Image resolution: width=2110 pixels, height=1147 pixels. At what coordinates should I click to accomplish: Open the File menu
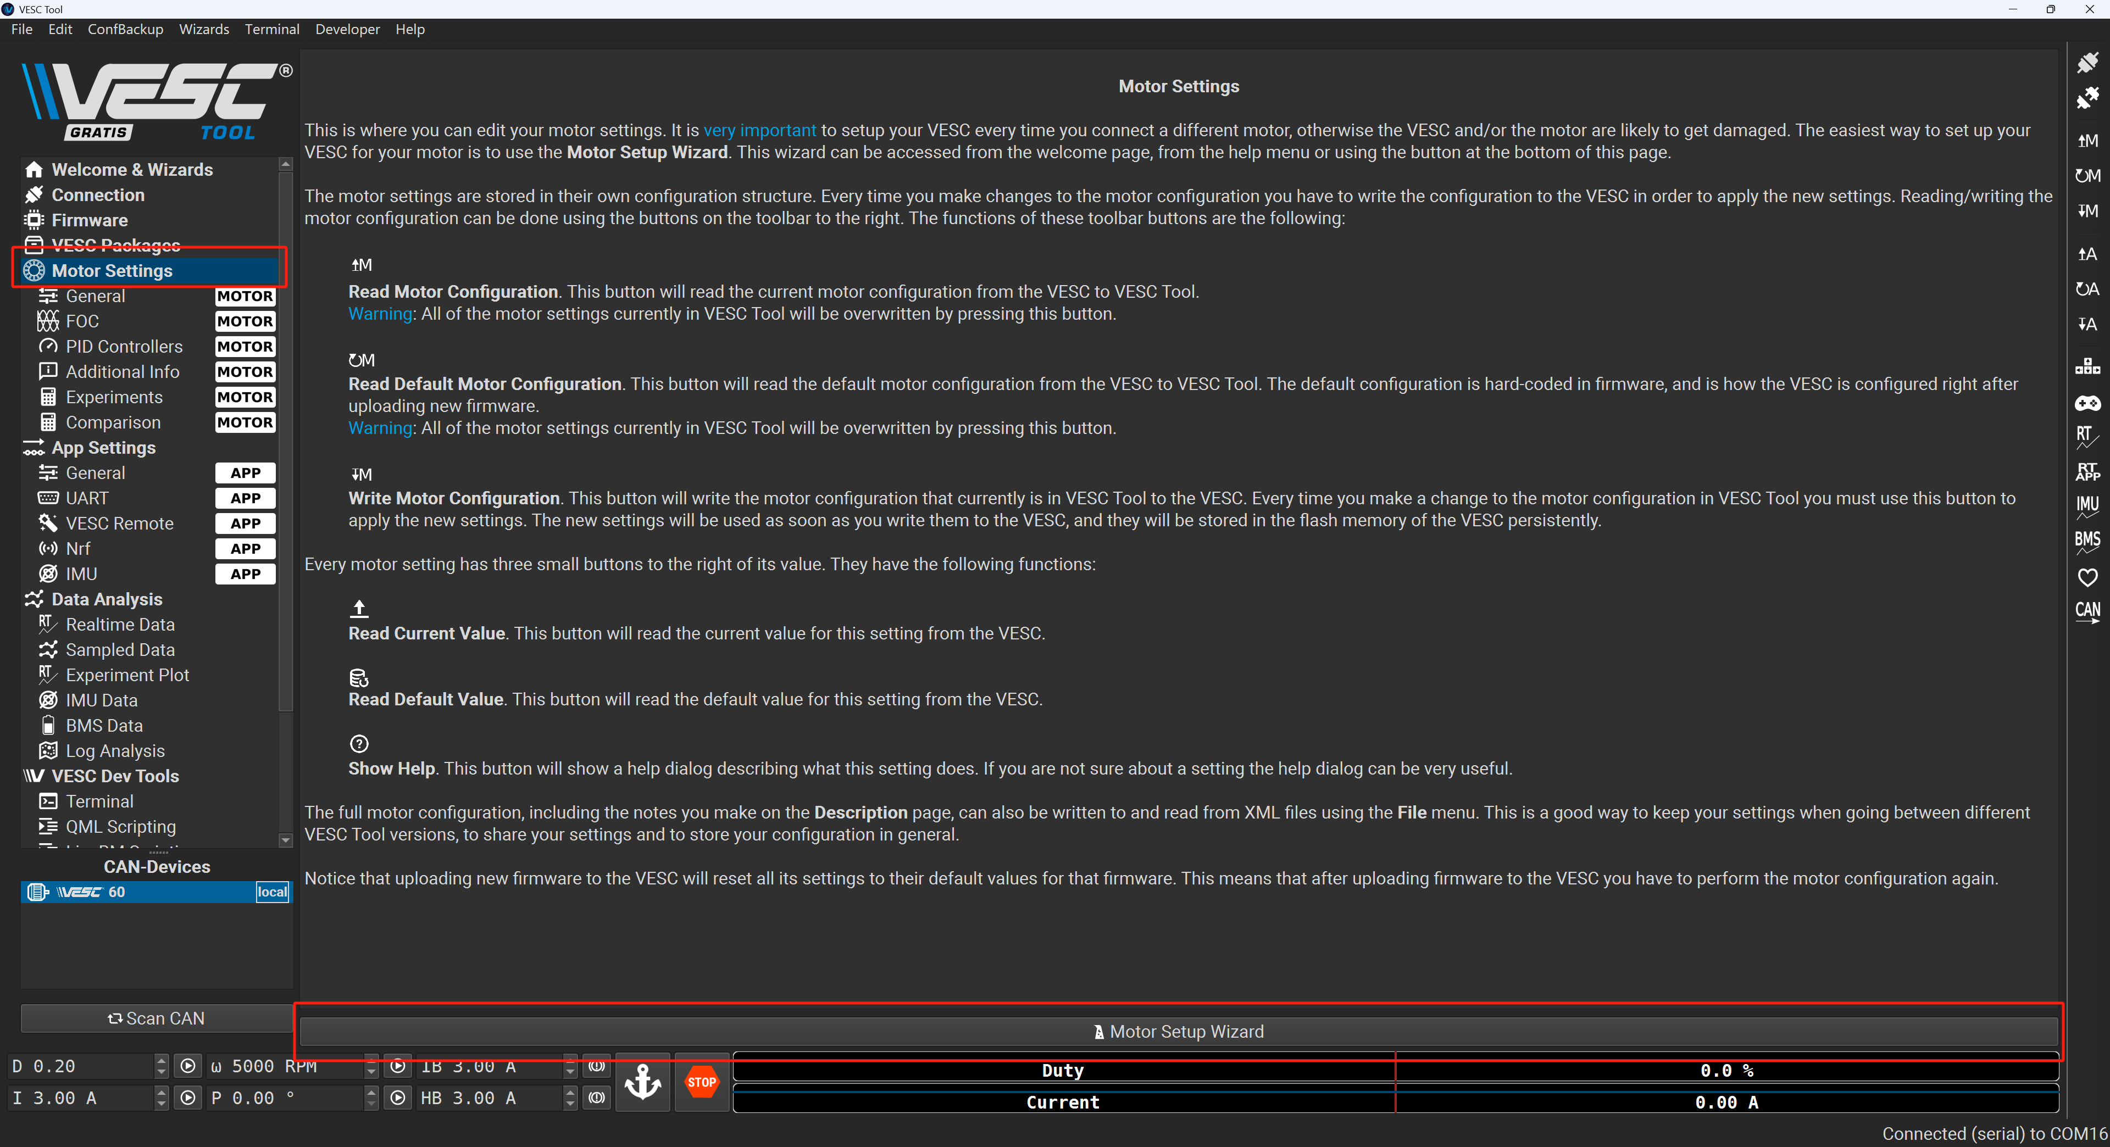coord(22,30)
